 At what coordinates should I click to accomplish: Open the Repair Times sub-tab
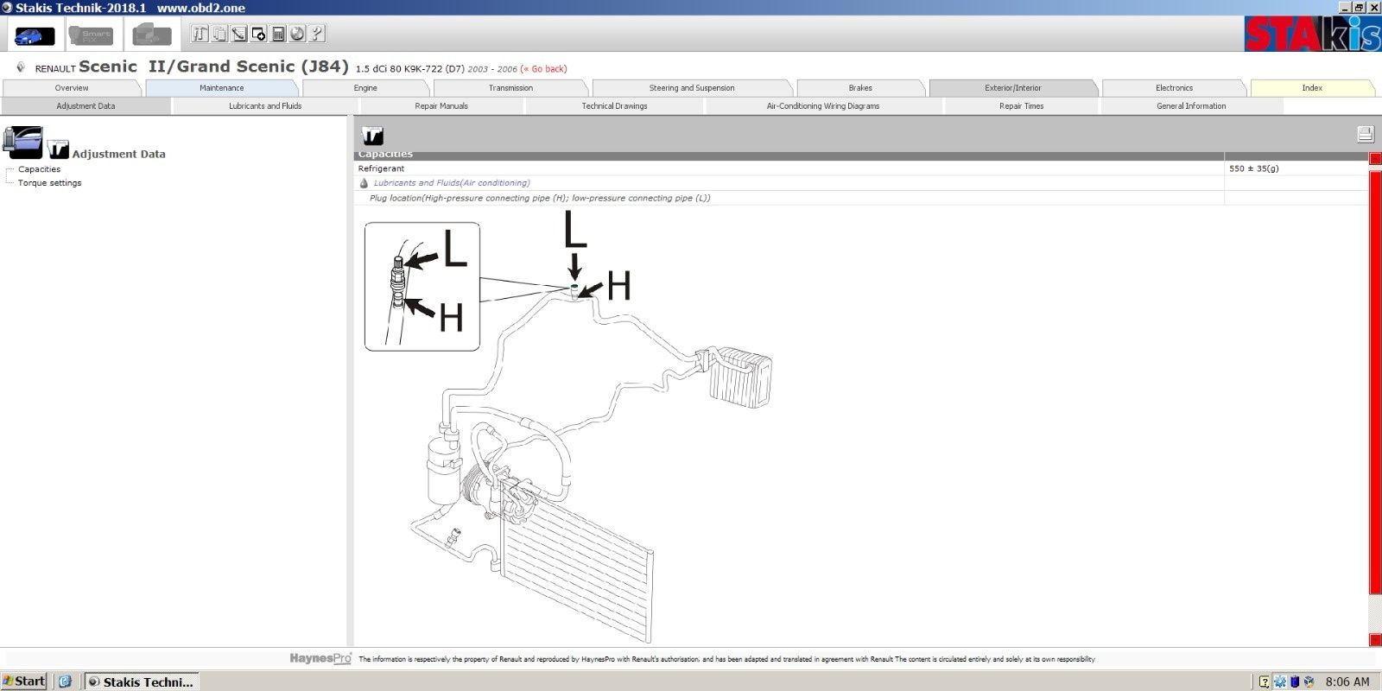coord(1021,106)
